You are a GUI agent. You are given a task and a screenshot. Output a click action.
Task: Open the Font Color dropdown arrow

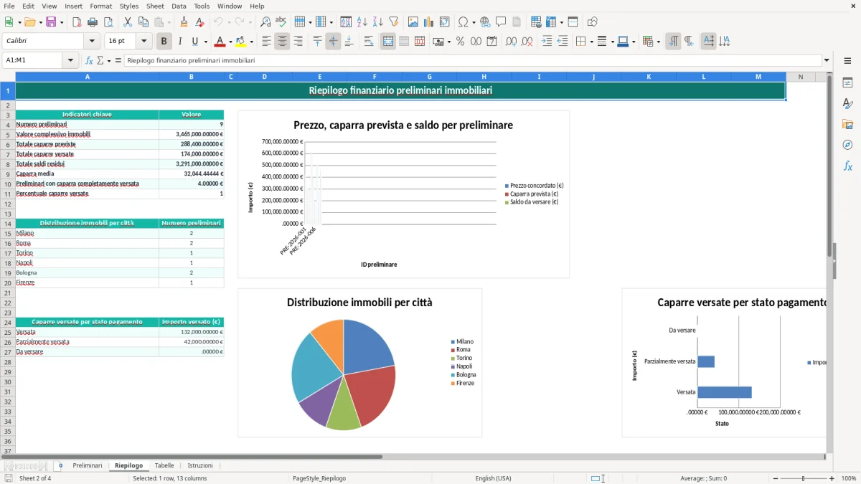pos(230,42)
